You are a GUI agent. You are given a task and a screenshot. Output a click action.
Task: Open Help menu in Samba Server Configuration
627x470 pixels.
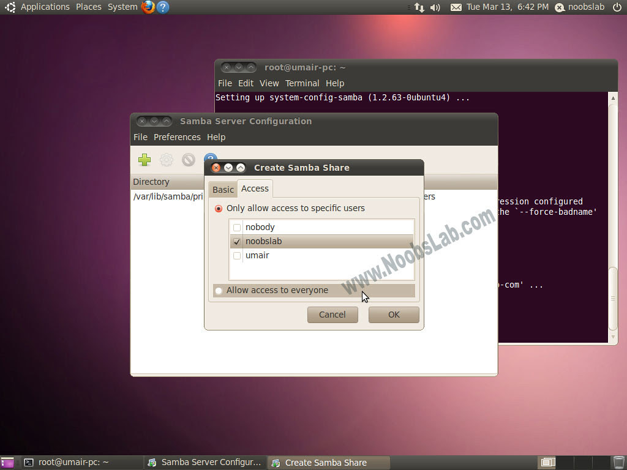point(216,137)
